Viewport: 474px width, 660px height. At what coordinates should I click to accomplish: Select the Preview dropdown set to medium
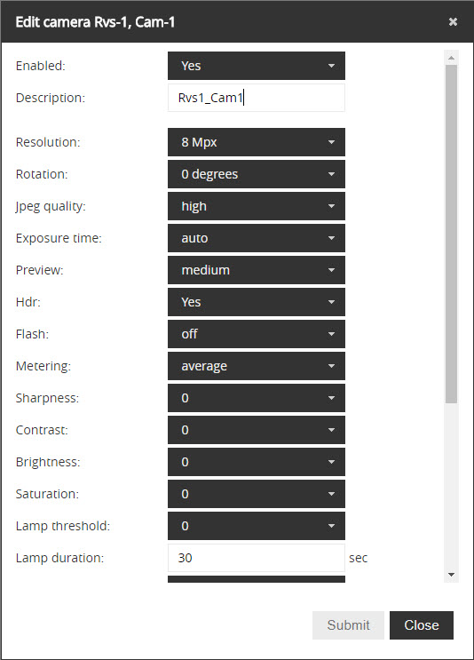tap(257, 270)
